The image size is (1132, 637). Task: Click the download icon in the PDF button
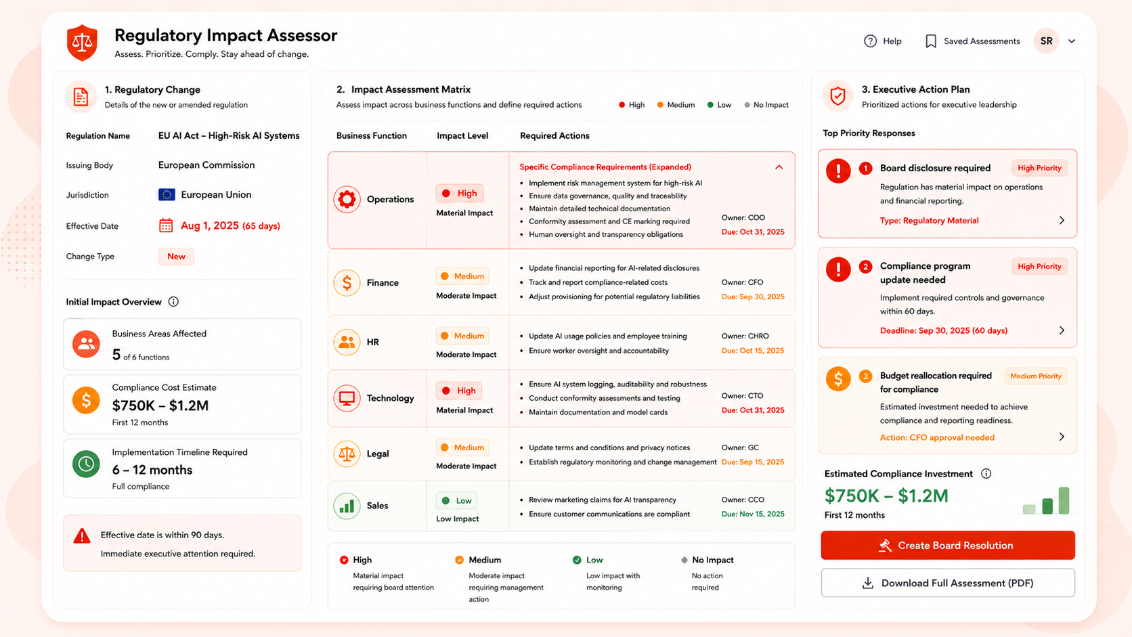867,583
